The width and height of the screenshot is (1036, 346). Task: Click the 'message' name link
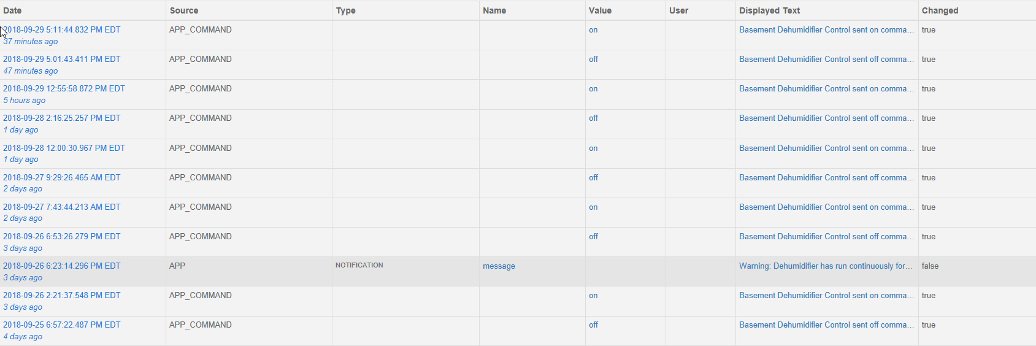coord(499,266)
